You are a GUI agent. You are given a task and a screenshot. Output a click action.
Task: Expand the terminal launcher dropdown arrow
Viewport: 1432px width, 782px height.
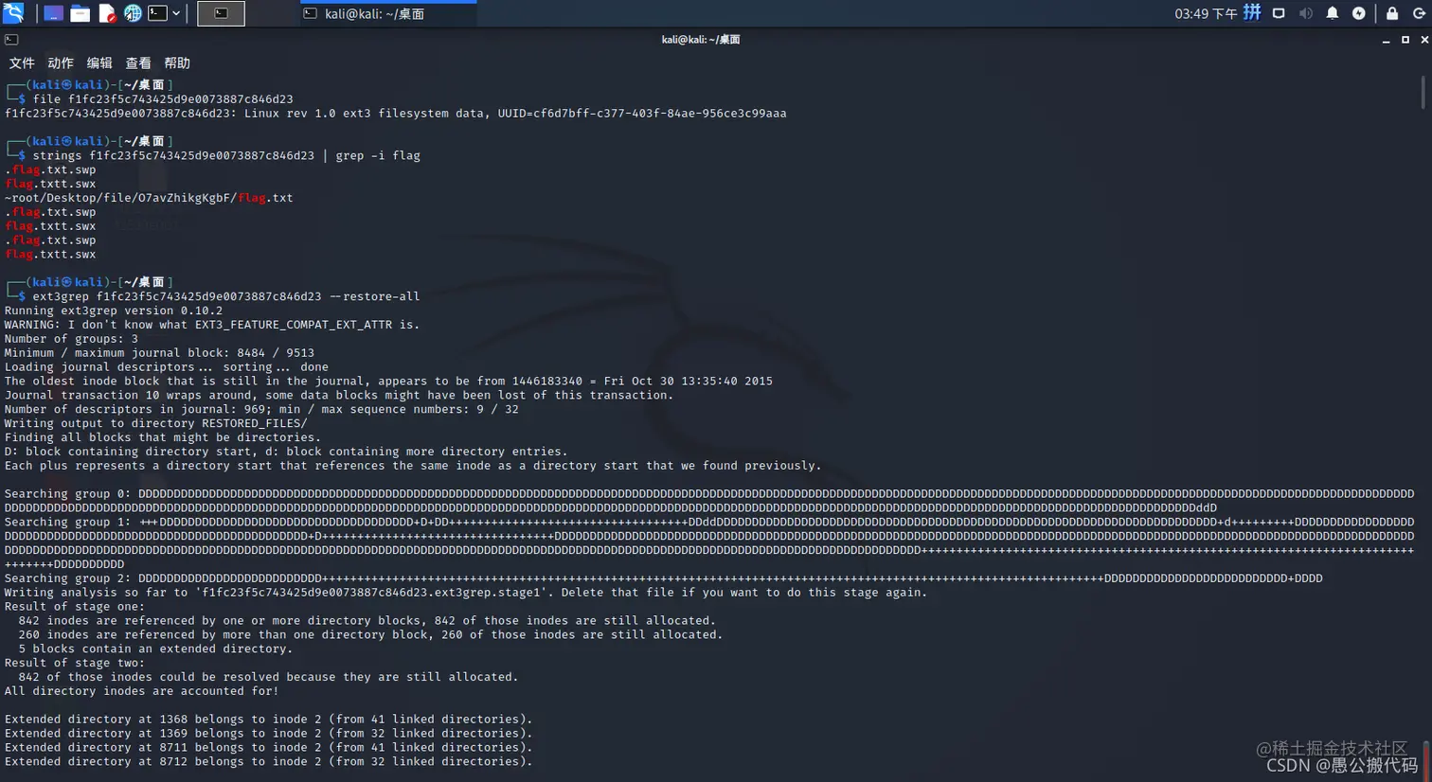(176, 13)
